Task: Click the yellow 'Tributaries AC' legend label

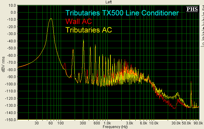Action: 89,30
